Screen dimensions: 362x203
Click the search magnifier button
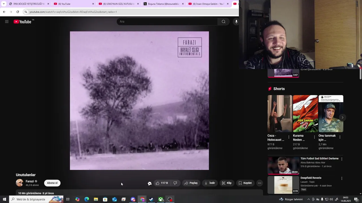click(x=223, y=22)
